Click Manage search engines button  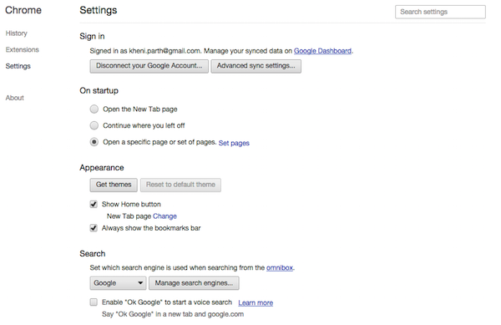[x=194, y=283]
